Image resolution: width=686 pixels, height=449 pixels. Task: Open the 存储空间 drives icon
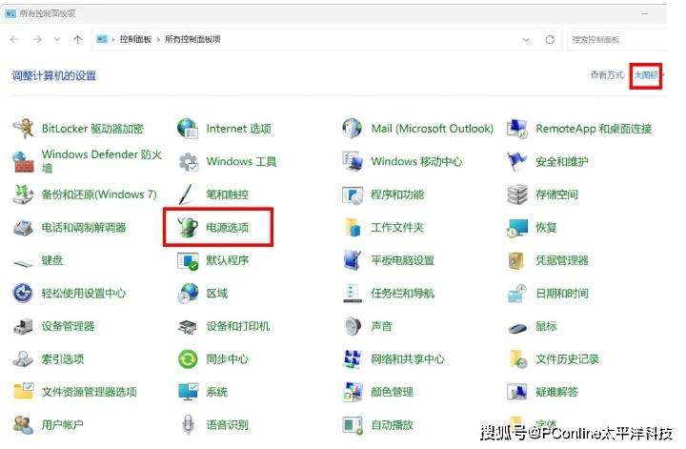coord(517,194)
